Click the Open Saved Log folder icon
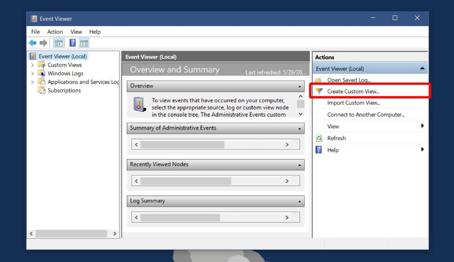The image size is (454, 262). pos(318,79)
